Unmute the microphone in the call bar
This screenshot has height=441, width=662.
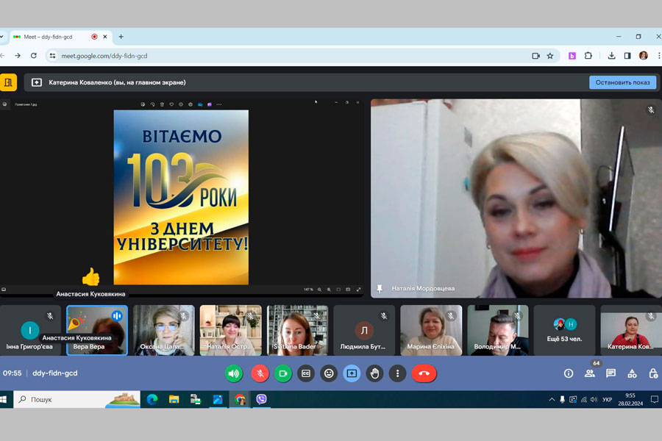(260, 373)
